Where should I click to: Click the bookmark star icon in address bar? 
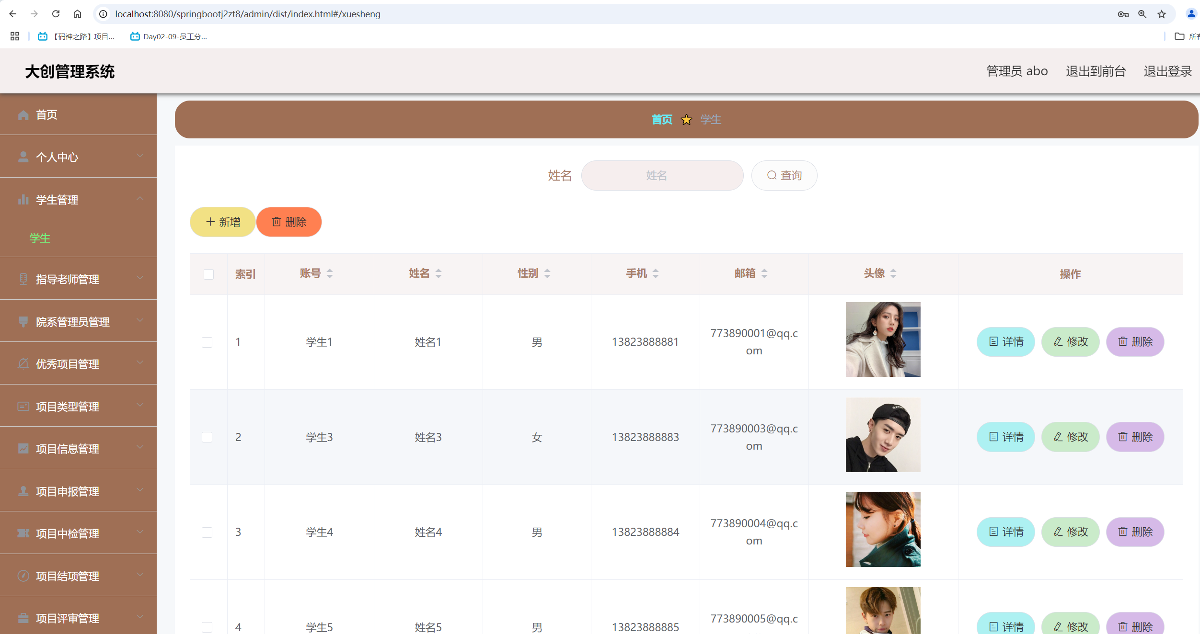1162,14
